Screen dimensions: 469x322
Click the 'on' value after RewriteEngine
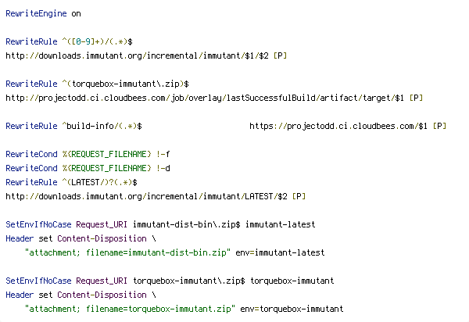click(76, 14)
